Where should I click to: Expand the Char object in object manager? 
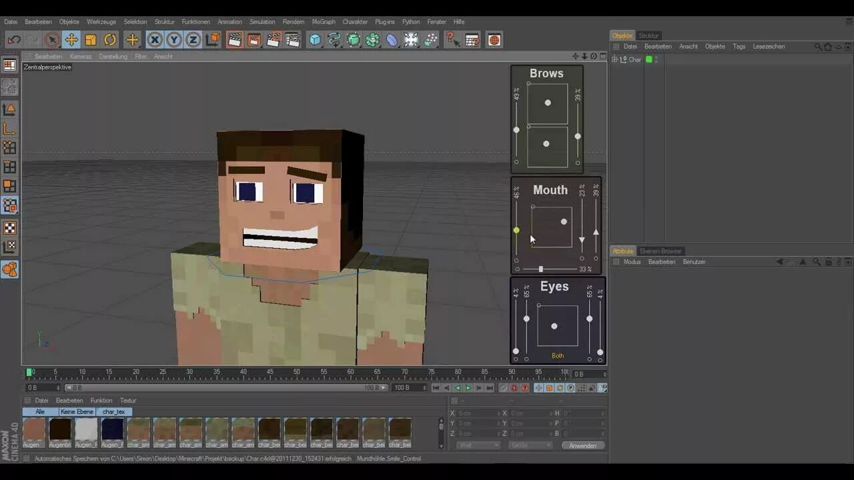pyautogui.click(x=615, y=59)
